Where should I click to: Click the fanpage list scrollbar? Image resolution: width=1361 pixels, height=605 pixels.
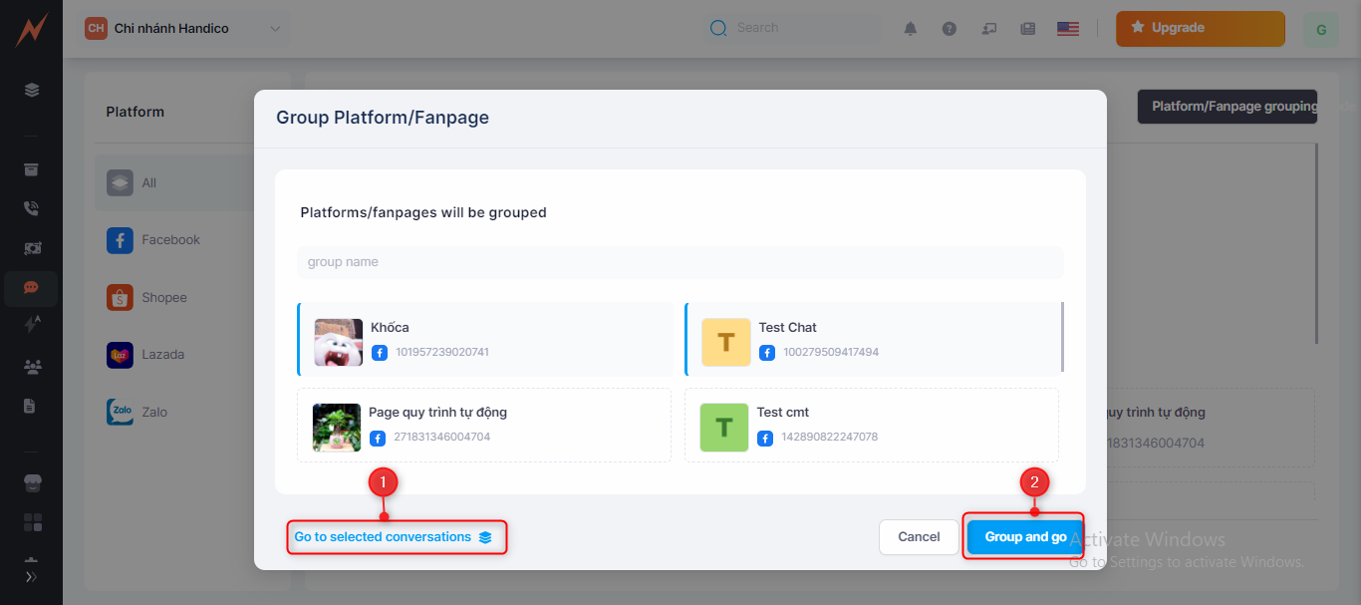[x=1063, y=337]
